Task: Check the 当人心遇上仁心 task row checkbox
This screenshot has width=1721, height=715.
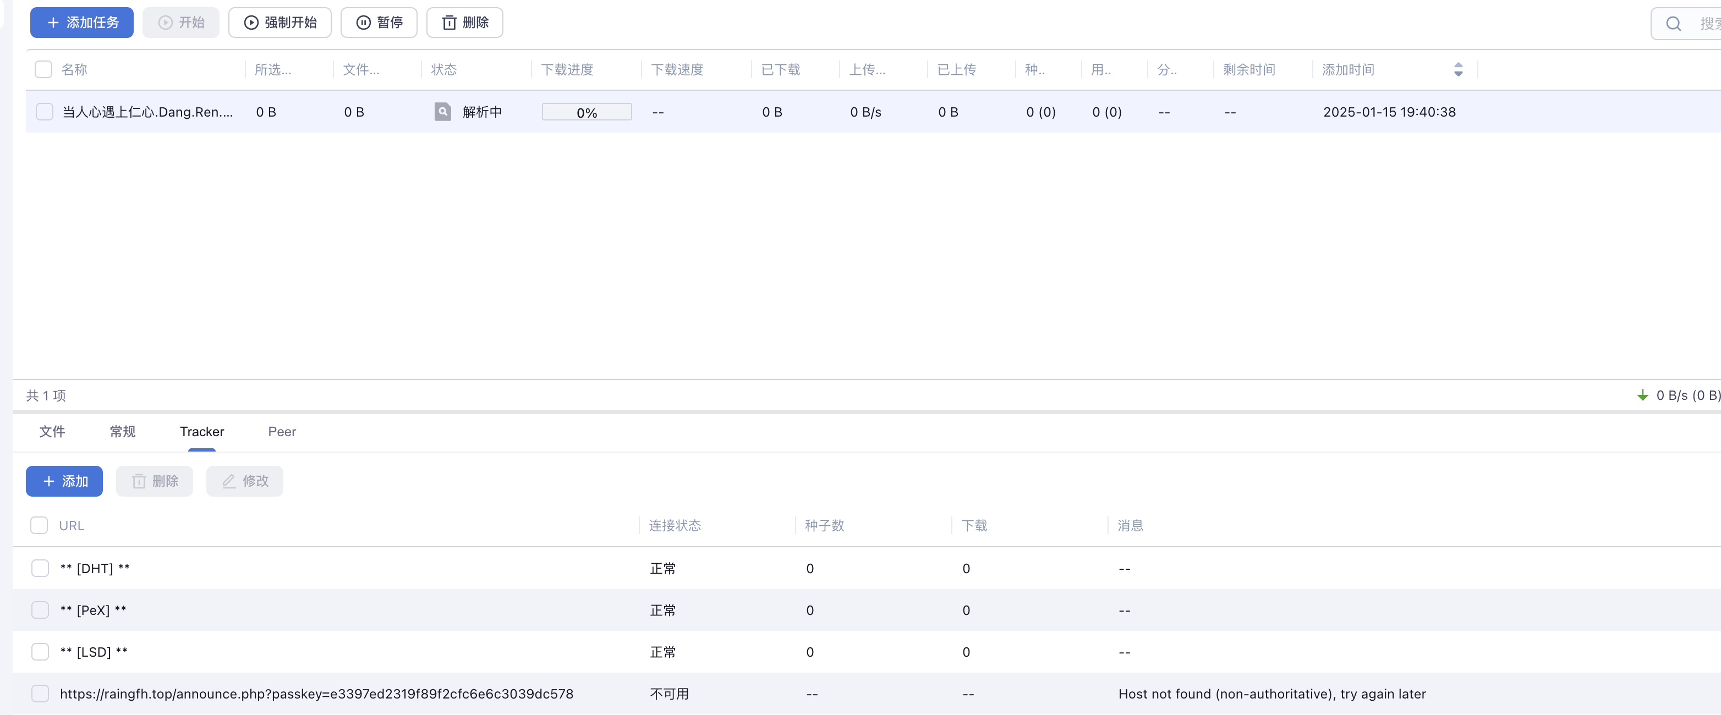Action: 44,112
